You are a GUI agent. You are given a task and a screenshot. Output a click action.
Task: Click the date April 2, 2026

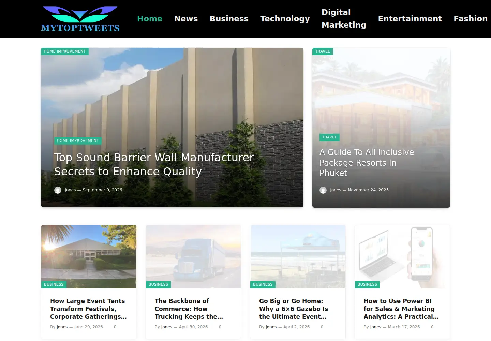(x=297, y=327)
